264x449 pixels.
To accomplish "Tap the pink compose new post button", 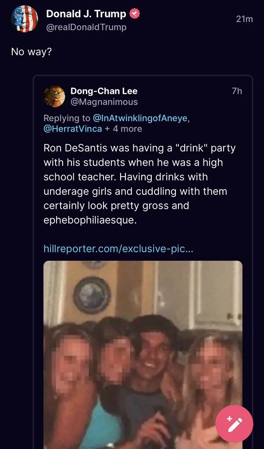I will coord(234,424).
